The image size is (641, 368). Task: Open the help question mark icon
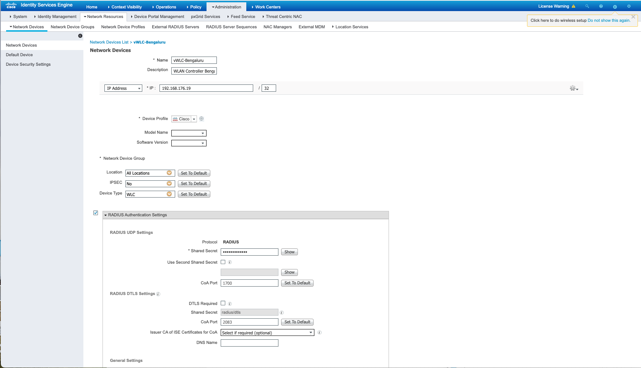click(x=601, y=6)
